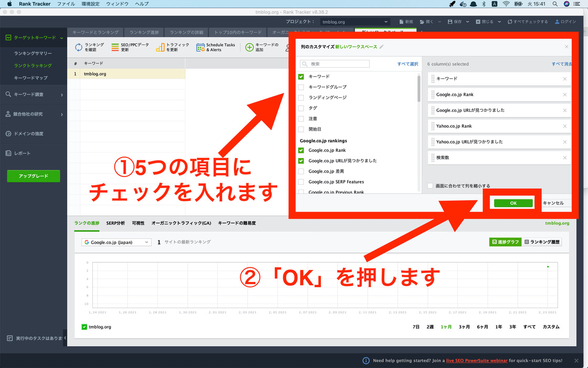
Task: Click the ドメインの強度 sidebar icon
Action: pos(8,133)
